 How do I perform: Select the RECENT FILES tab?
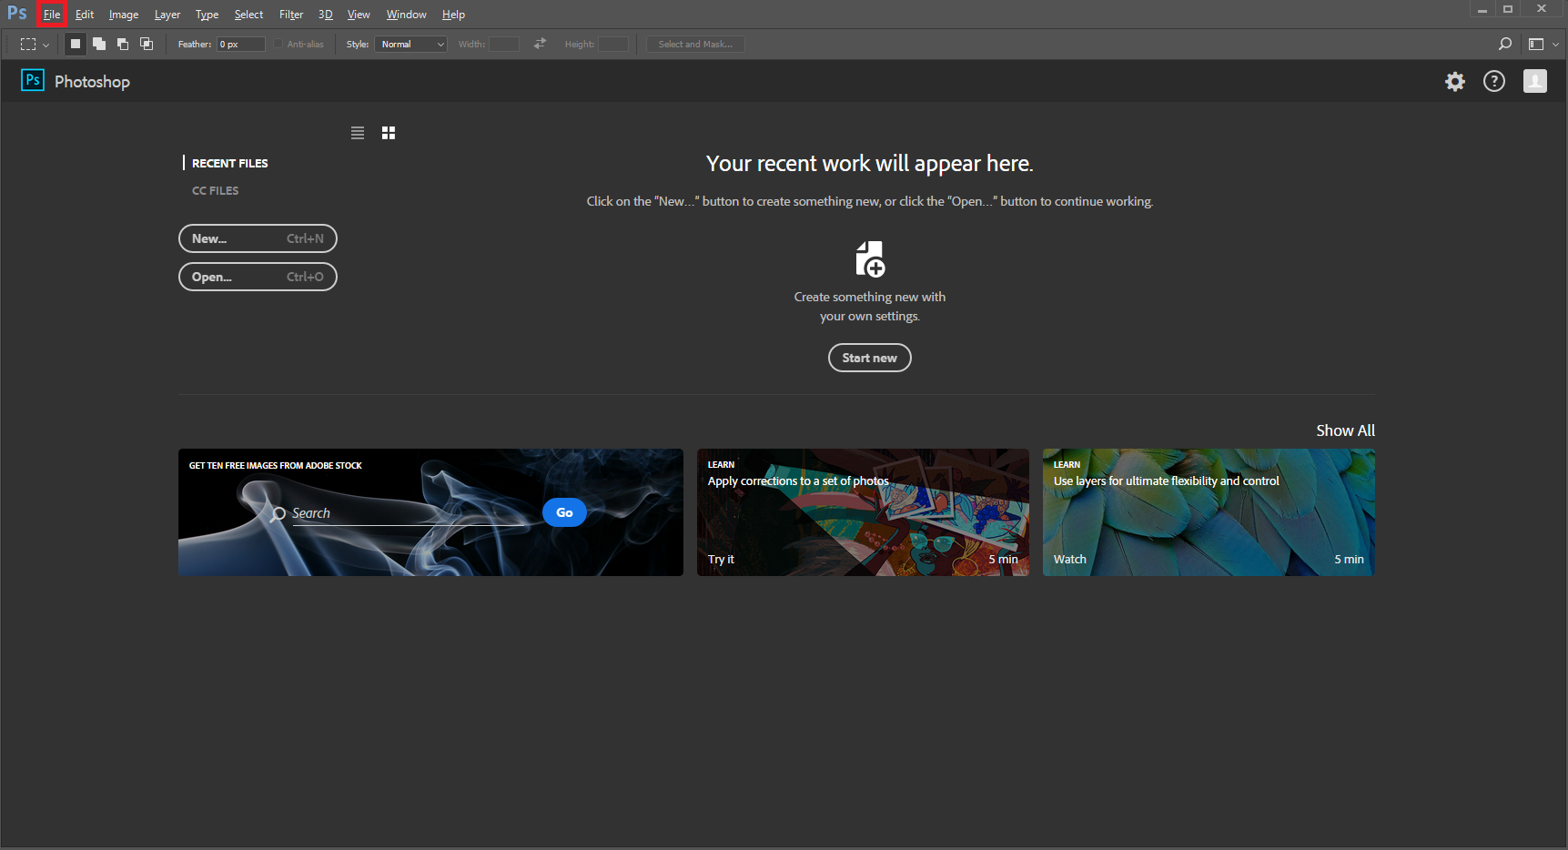coord(229,163)
